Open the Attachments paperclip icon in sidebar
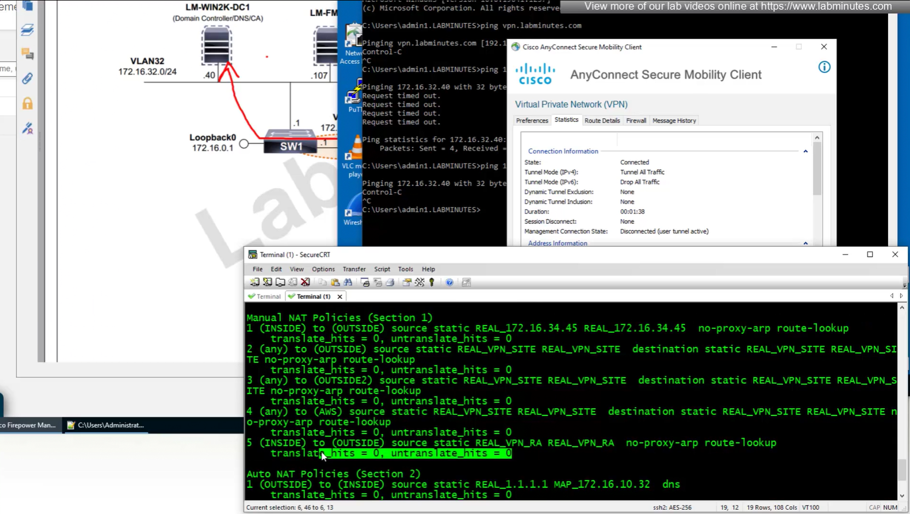Viewport: 910px width, 514px height. point(27,78)
